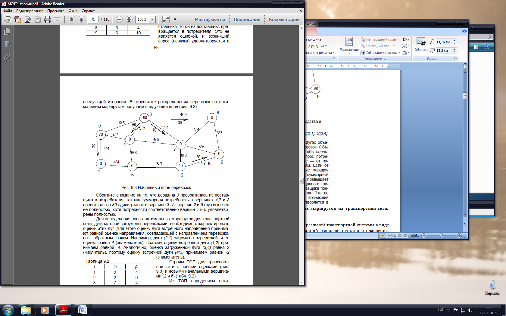506x316 pixels.
Task: Click the Обрезка crop tool in Word
Action: 421,45
